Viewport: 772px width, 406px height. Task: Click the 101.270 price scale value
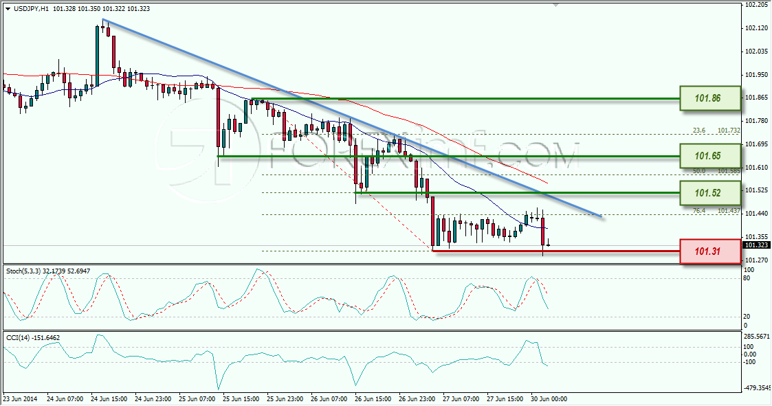click(x=756, y=260)
